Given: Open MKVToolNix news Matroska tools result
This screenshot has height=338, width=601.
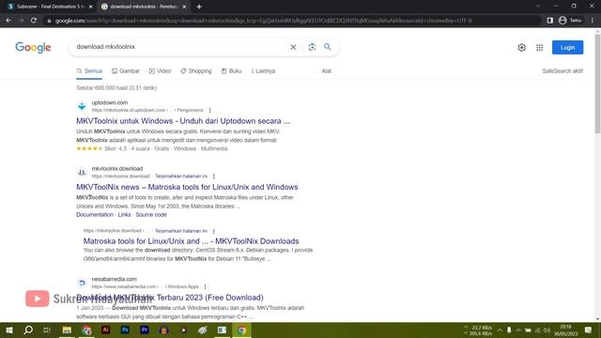Looking at the screenshot, I should point(187,187).
